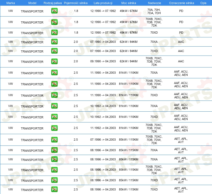212x194 pixels.
Task: Click the AAC engine code in the 09.1990 row
Action: 181,61
